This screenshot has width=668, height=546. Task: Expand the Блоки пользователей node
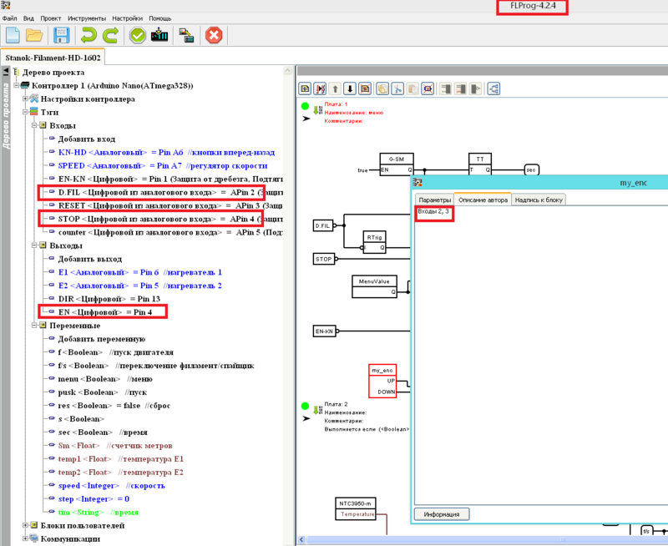pyautogui.click(x=25, y=526)
